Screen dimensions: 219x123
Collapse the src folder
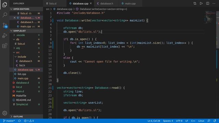[26, 52]
